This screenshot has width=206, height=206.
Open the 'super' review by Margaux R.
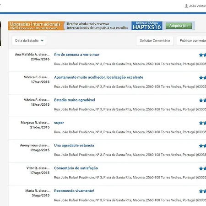click(59, 123)
